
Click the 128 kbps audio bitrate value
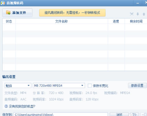pyautogui.click(x=92, y=99)
